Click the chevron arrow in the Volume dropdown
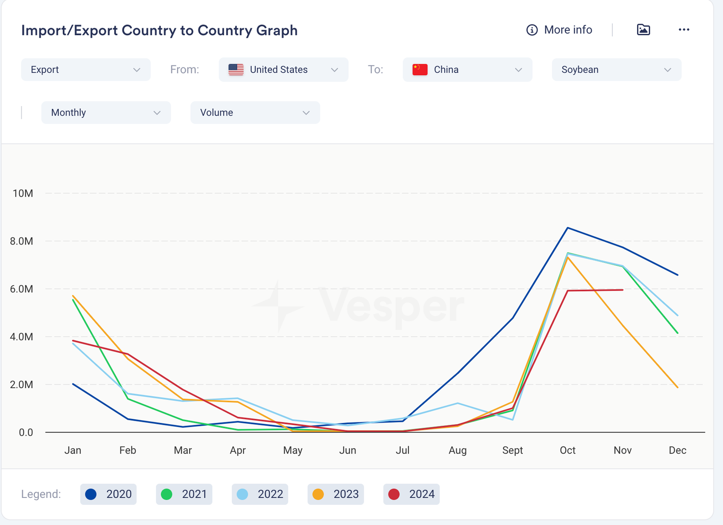The height and width of the screenshot is (525, 723). [306, 112]
